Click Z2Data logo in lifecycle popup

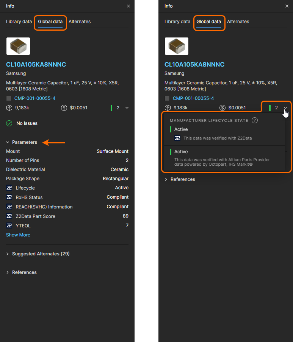177,138
